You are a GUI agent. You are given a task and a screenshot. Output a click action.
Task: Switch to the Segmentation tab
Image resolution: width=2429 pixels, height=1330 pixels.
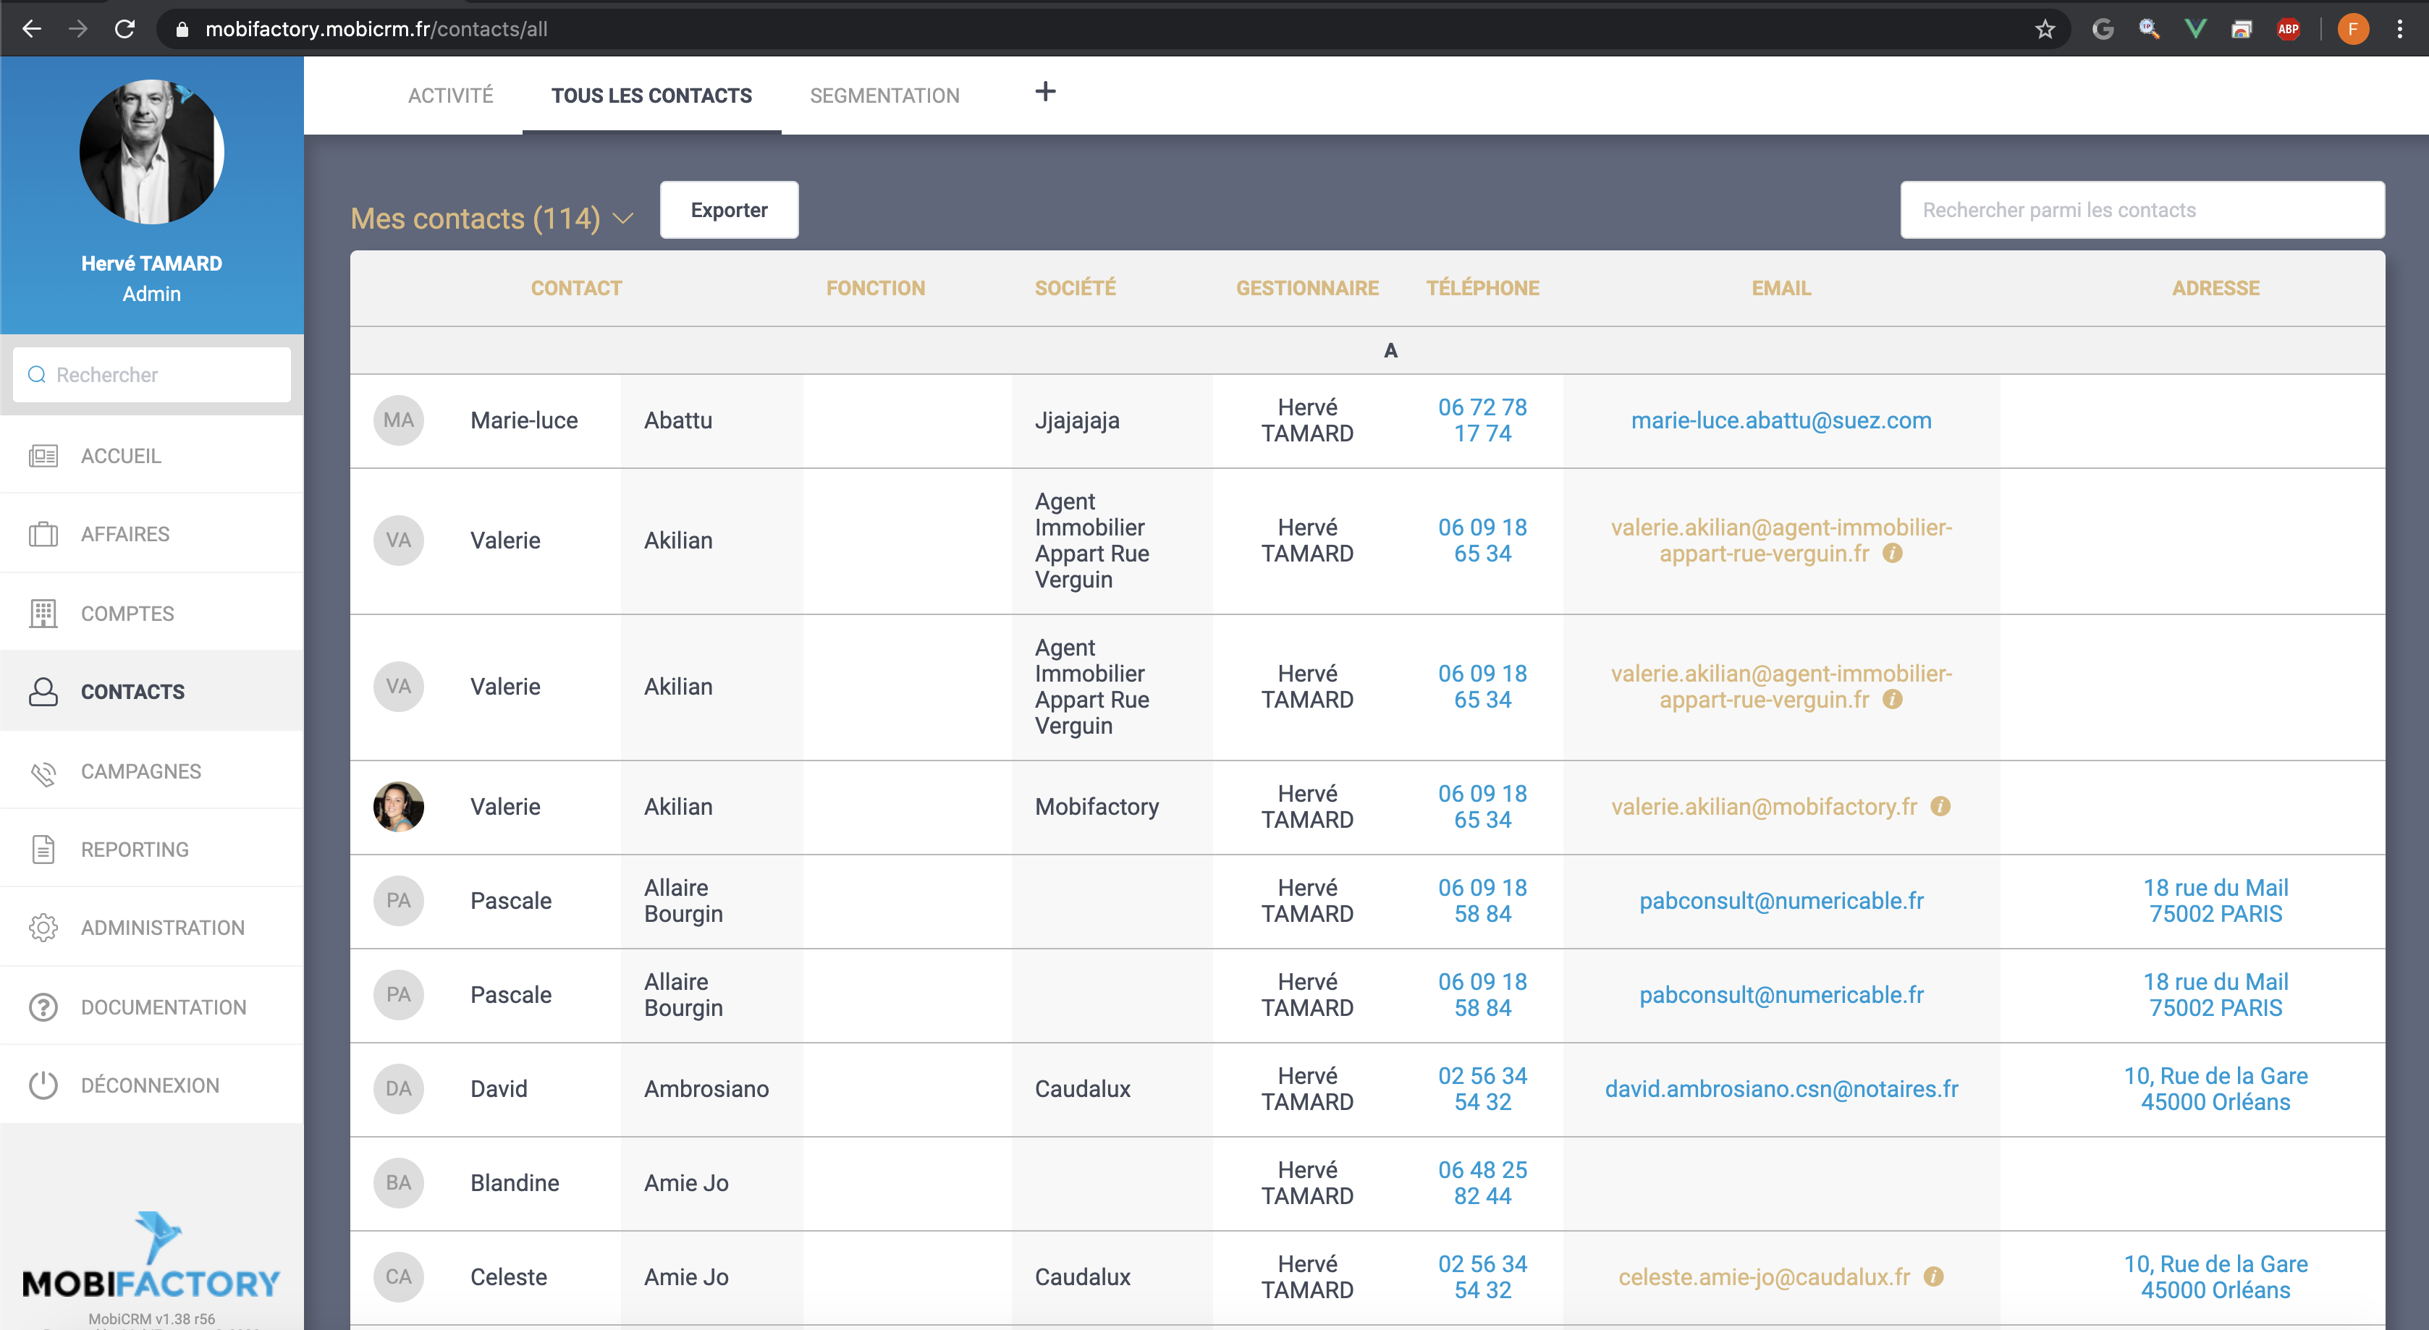pos(884,96)
